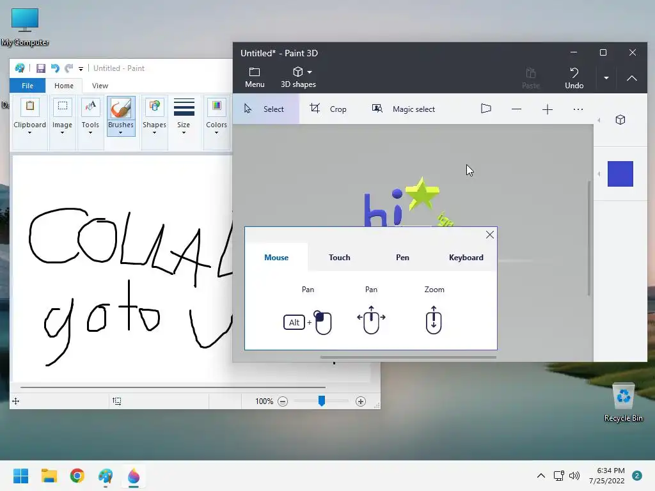Choose the Crop tool in Paint 3D
The height and width of the screenshot is (491, 655).
[328, 109]
